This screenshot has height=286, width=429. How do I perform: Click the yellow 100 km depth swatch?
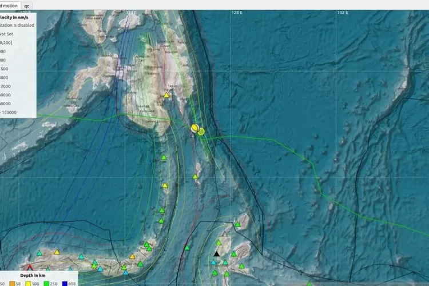[28, 284]
